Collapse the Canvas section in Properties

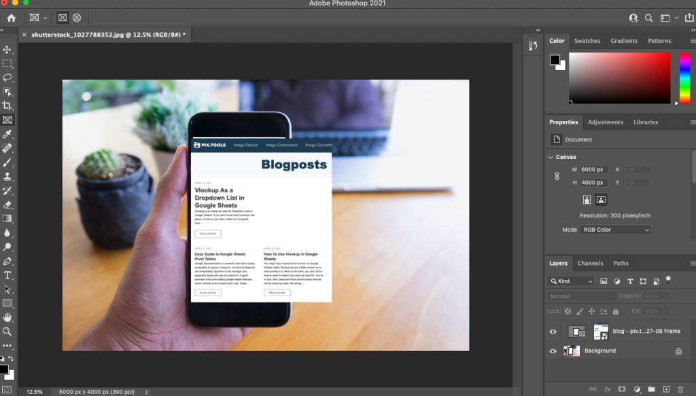tap(551, 156)
